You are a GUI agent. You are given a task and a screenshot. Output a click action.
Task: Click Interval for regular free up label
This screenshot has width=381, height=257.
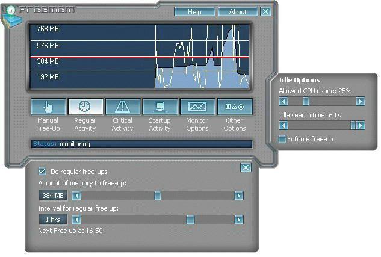pos(78,208)
